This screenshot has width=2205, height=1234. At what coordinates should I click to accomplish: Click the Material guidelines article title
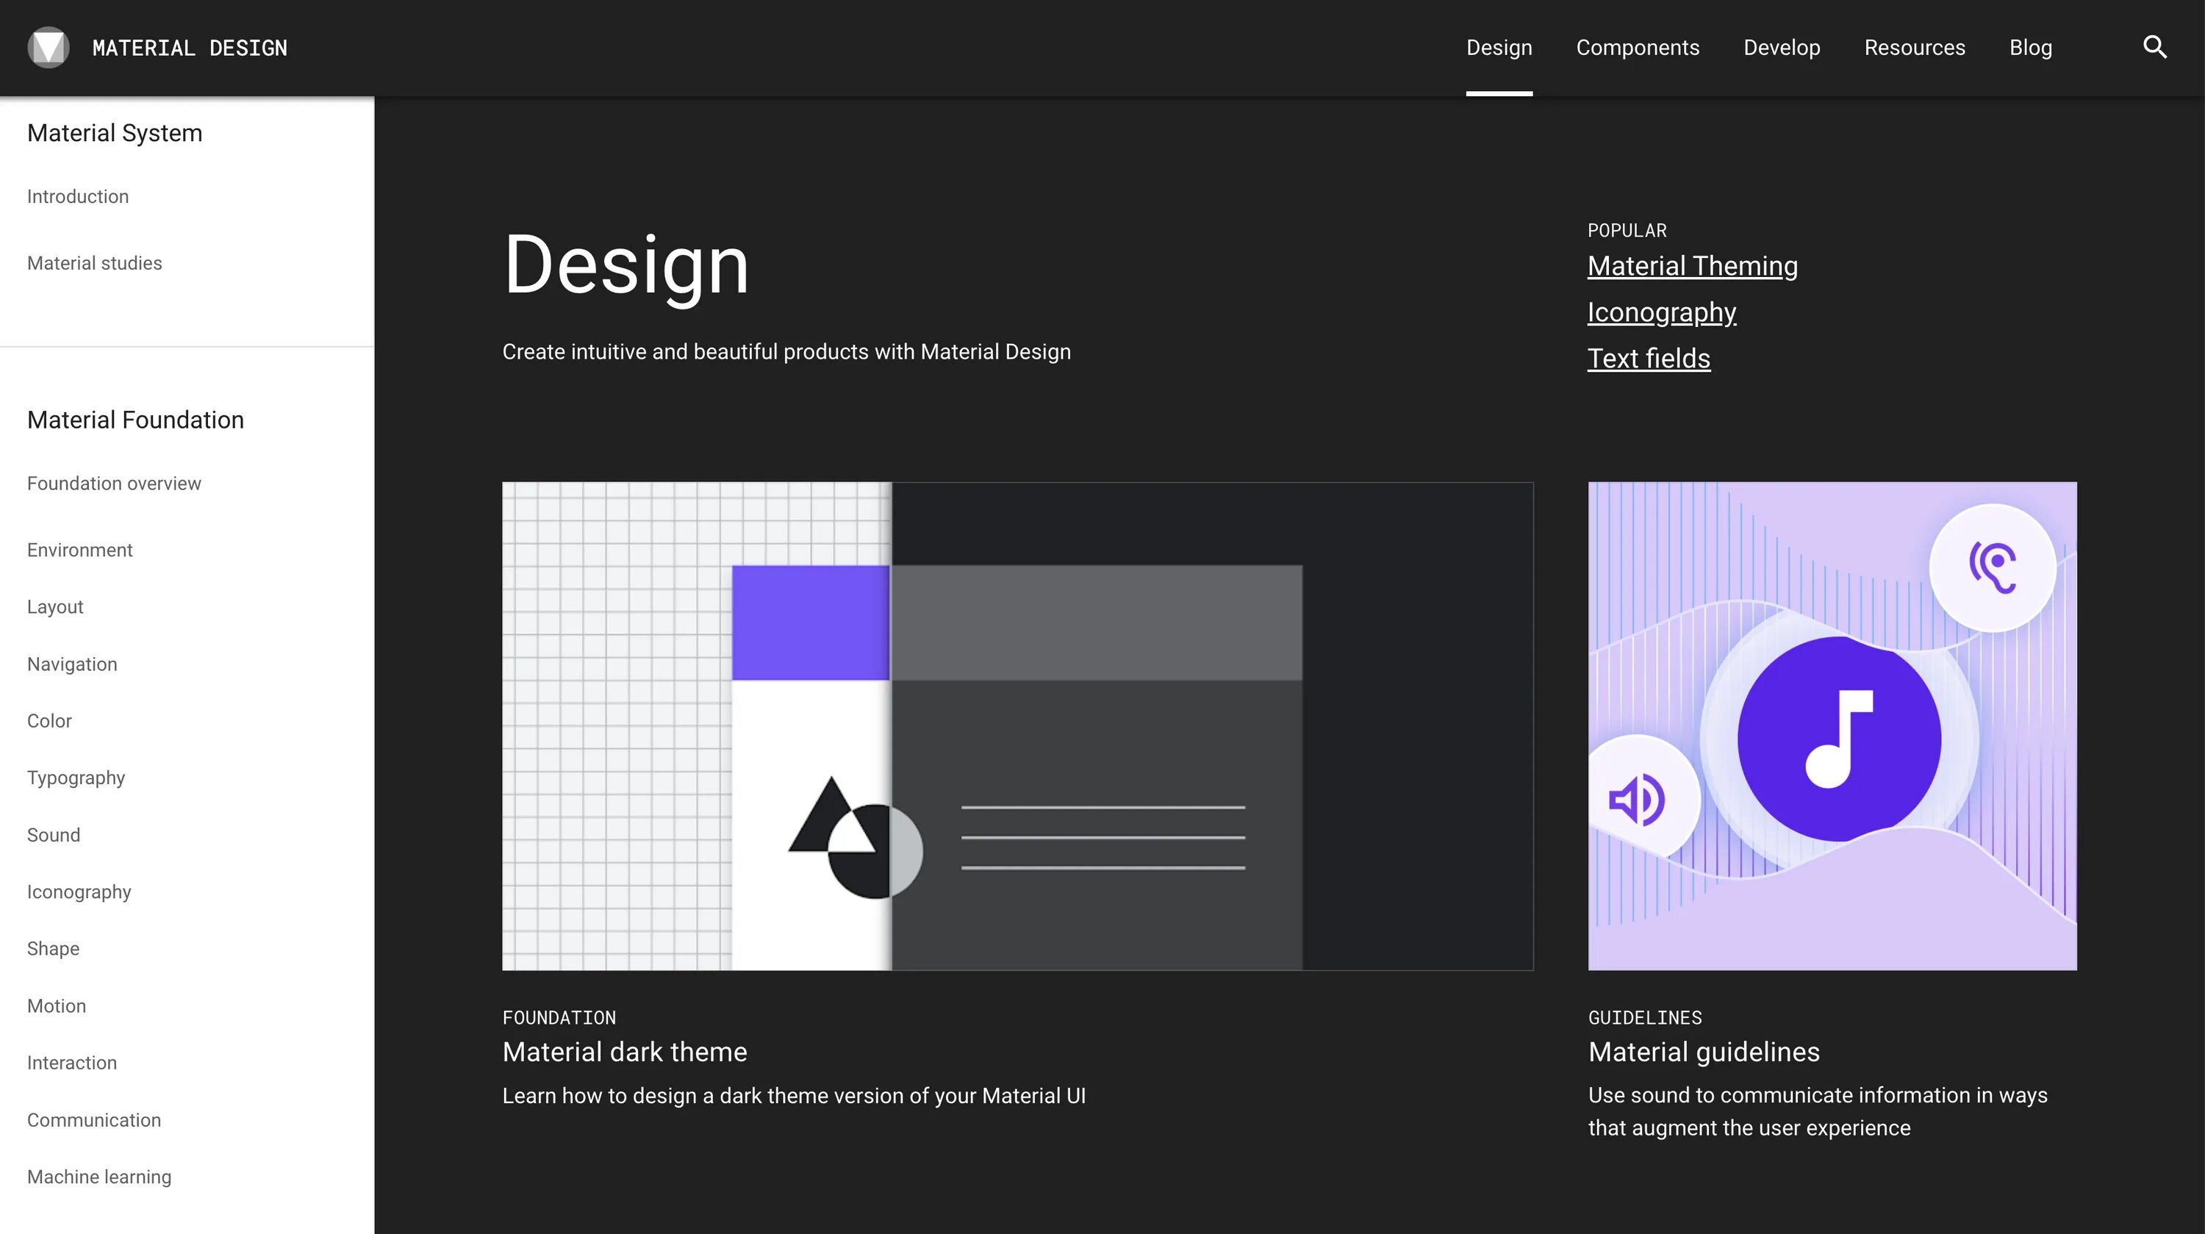click(1704, 1052)
